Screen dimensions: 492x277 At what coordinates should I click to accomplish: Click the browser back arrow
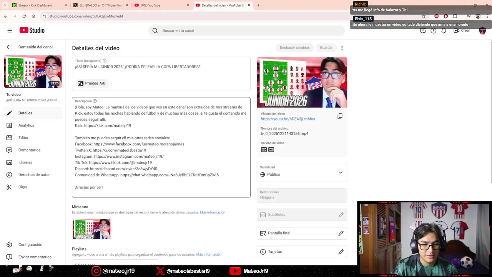pyautogui.click(x=5, y=16)
